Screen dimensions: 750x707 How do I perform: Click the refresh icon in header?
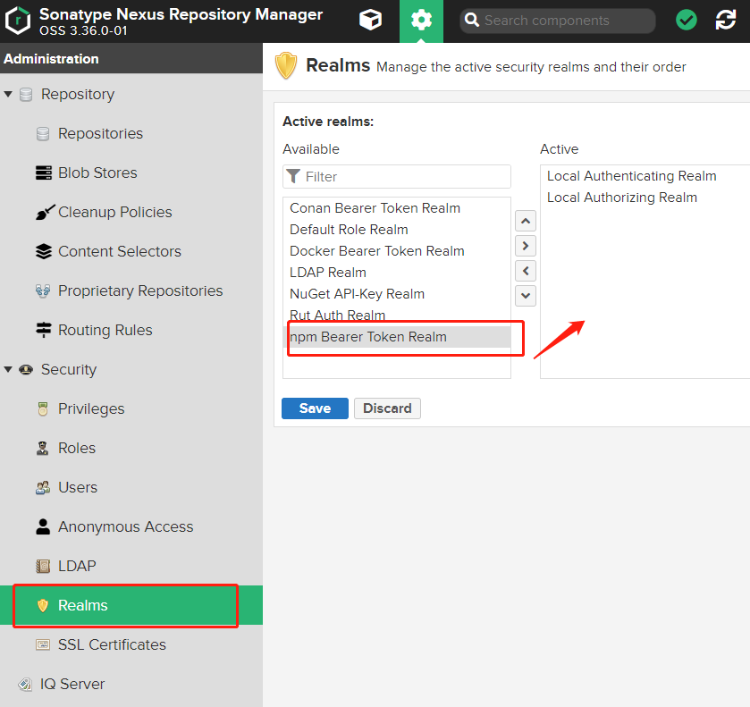[x=726, y=20]
